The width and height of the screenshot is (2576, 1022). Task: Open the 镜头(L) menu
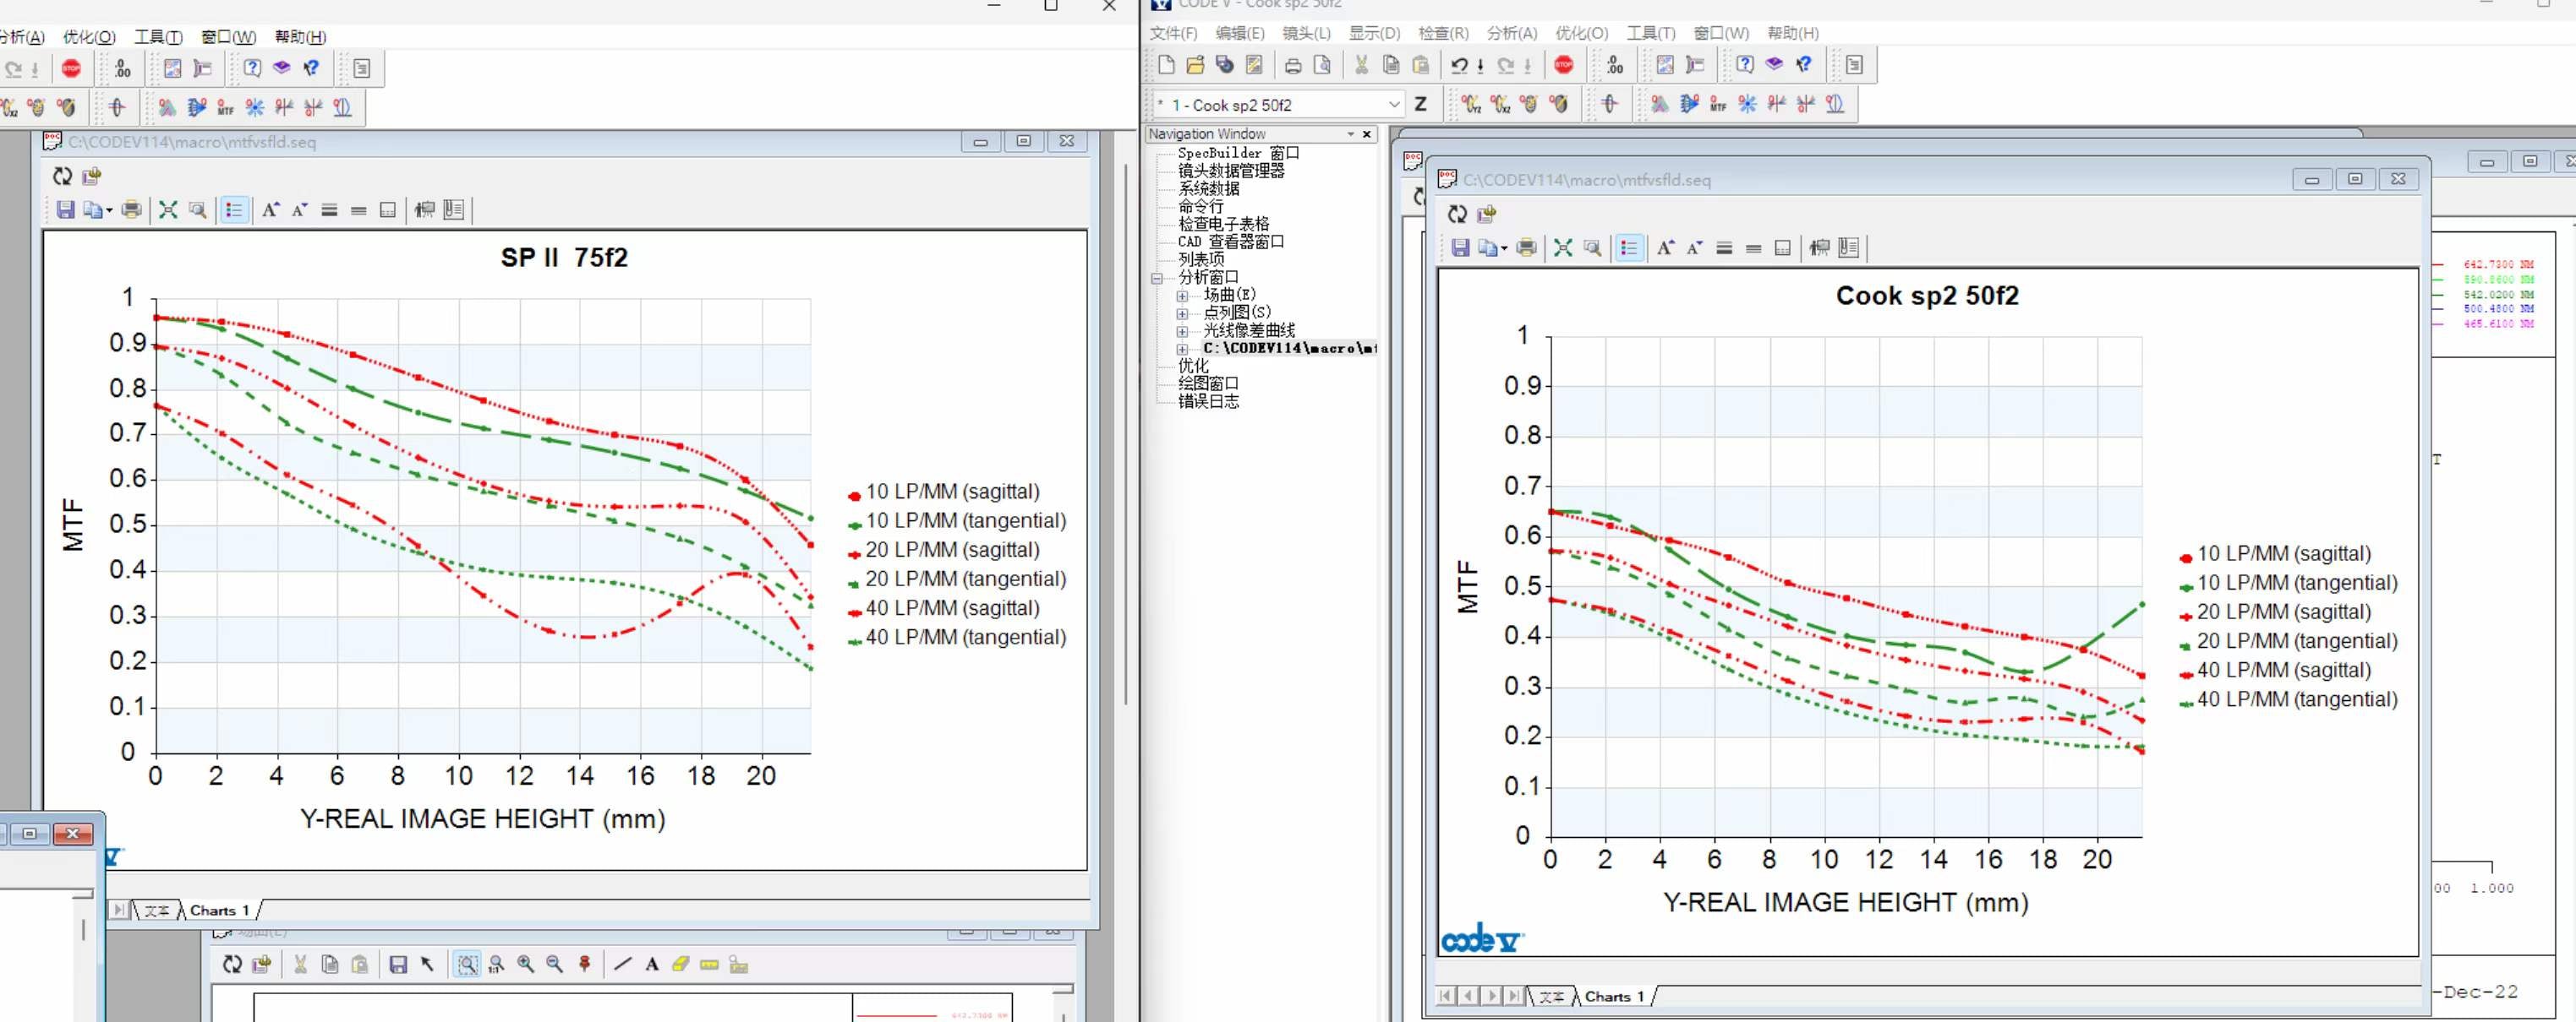(1306, 33)
